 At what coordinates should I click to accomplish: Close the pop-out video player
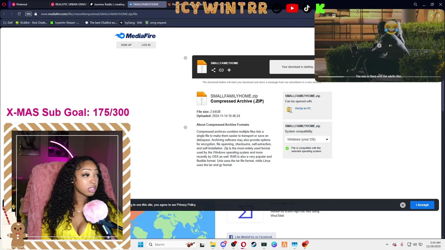click(431, 15)
